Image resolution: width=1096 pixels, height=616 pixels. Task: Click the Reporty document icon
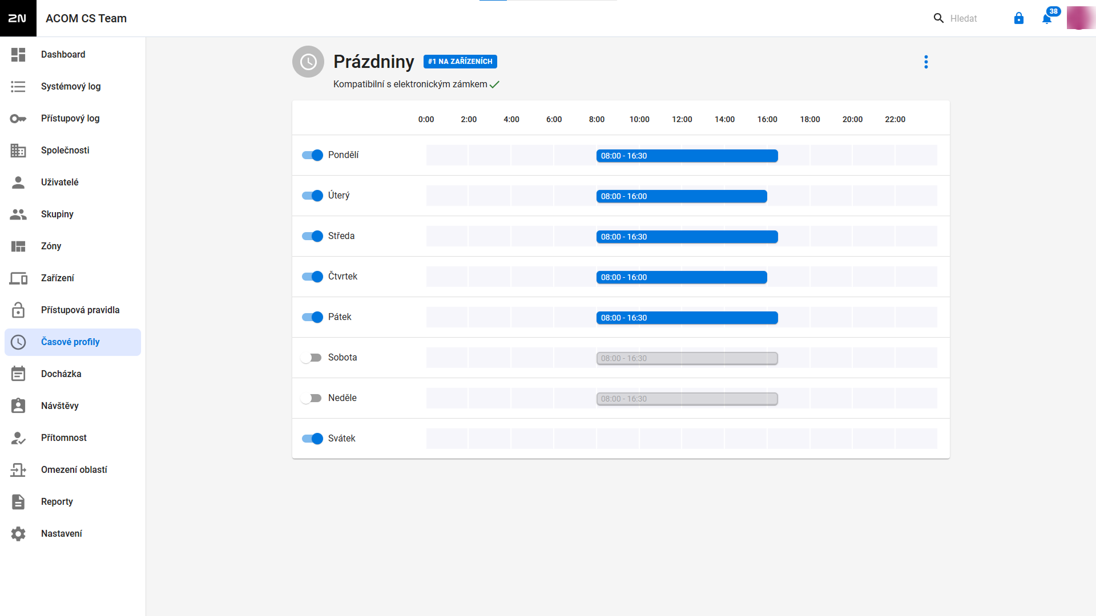point(18,502)
